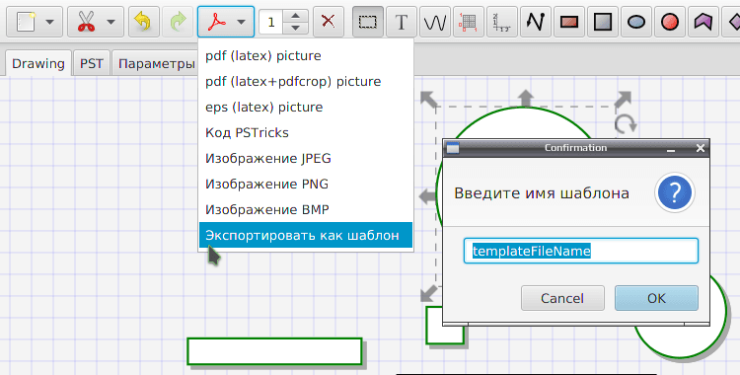Image resolution: width=740 pixels, height=375 pixels.
Task: Select the freehand wave curve tool
Action: pyautogui.click(x=435, y=22)
